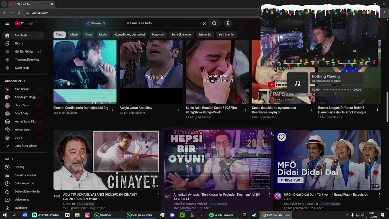Open the Alan Becker subscription channel
This screenshot has height=219, width=389.
click(x=23, y=89)
